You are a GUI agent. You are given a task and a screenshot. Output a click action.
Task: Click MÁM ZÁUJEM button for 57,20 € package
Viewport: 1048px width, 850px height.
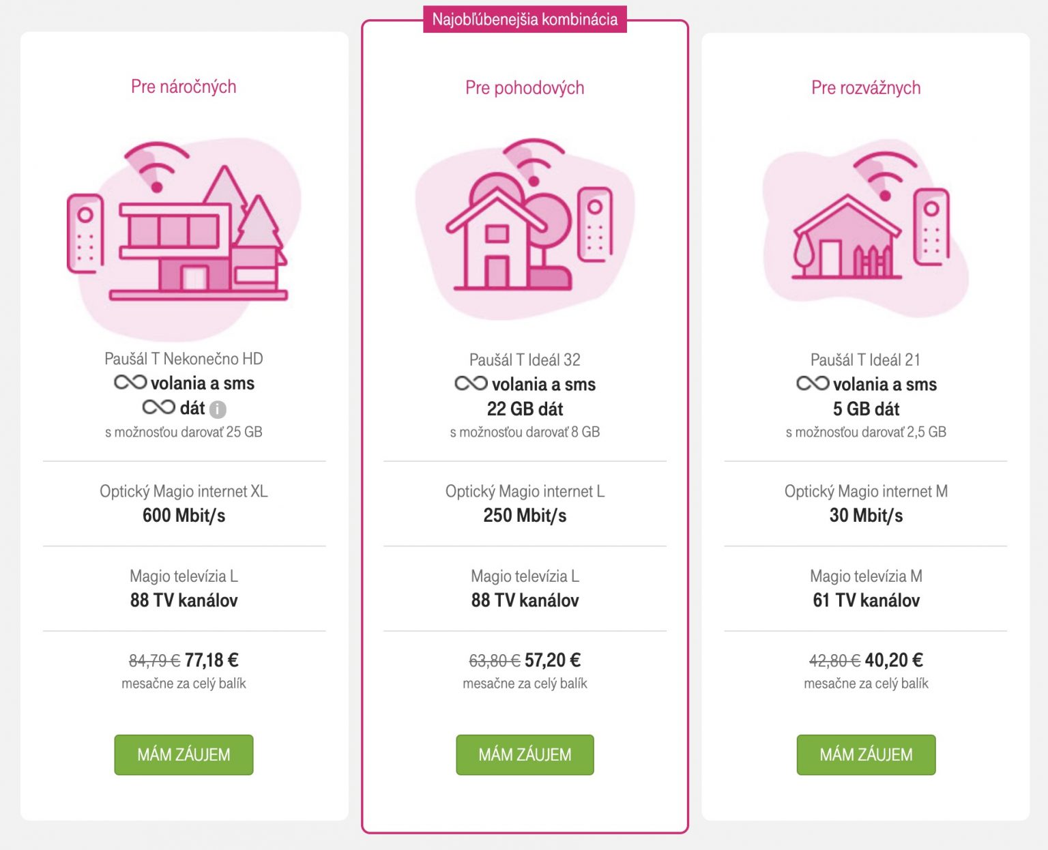tap(525, 754)
